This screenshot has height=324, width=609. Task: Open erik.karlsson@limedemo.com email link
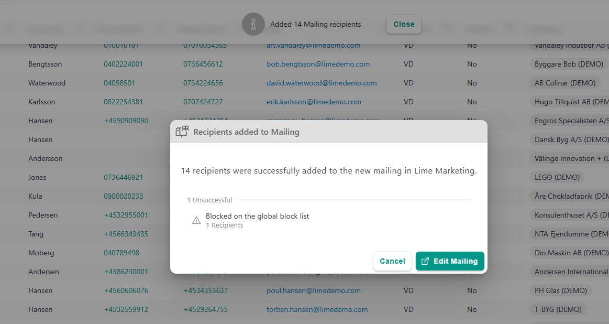tap(314, 102)
